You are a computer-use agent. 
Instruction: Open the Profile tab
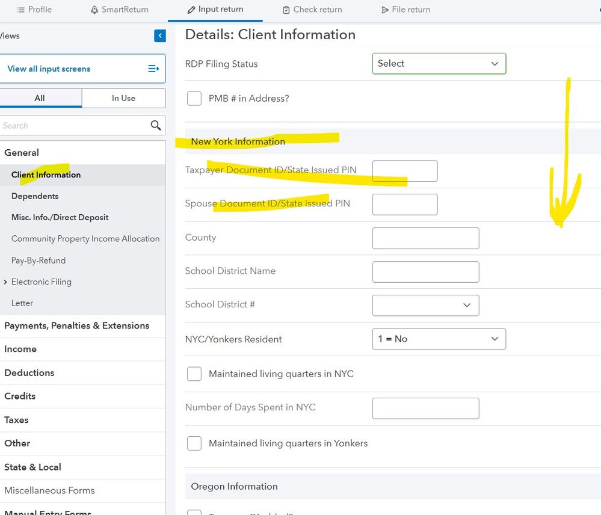tap(34, 10)
